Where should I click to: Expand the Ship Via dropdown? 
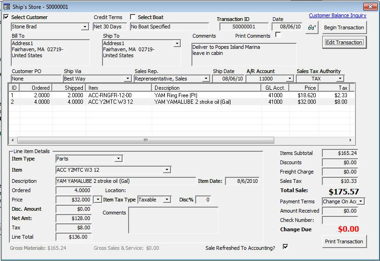(x=128, y=79)
